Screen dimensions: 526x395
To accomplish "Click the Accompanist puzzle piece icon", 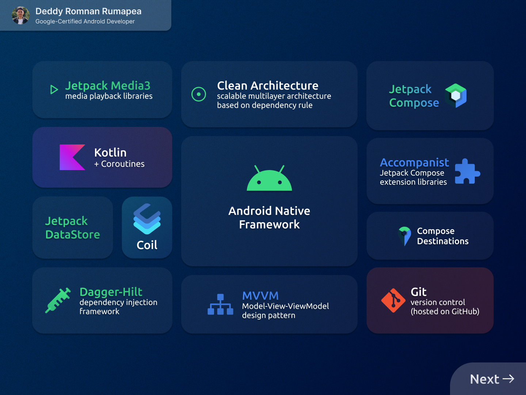I will tap(467, 171).
